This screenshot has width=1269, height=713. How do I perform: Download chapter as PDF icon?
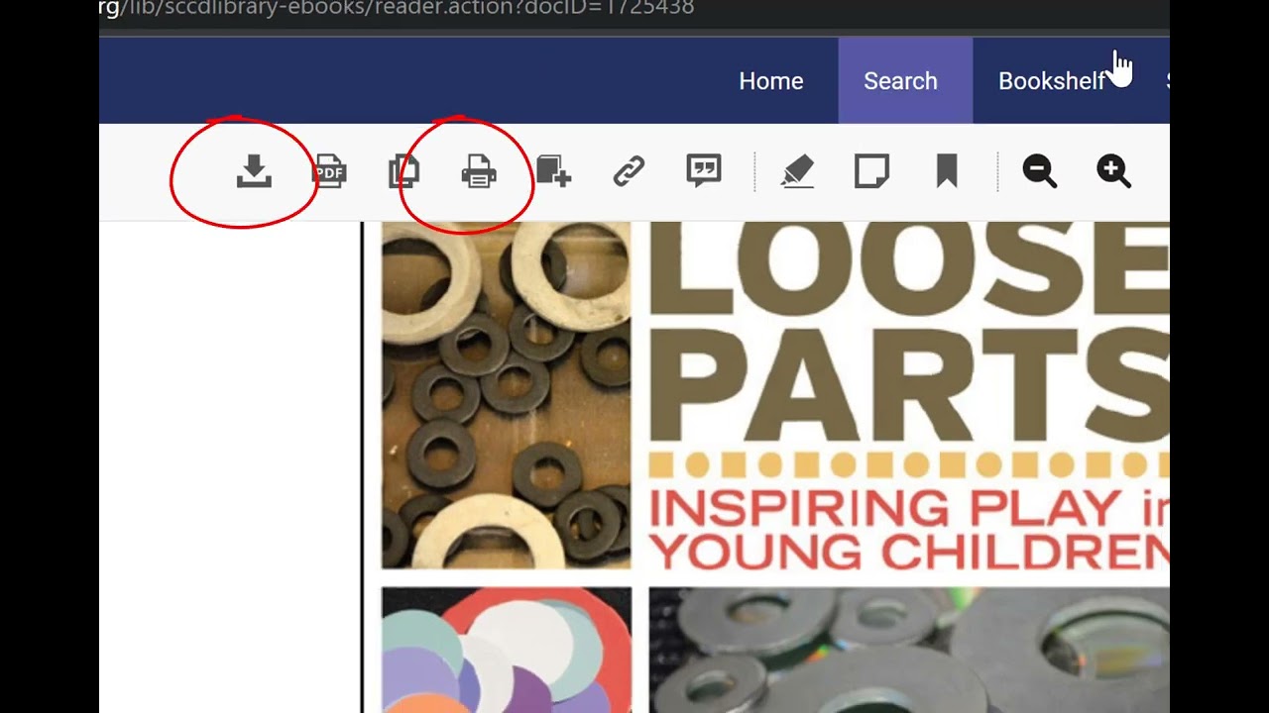coord(329,171)
